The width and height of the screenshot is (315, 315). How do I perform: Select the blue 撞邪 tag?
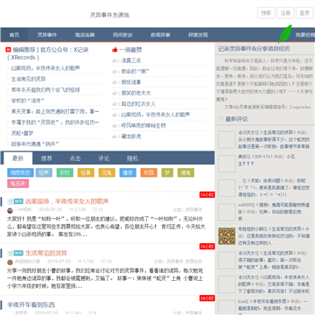click(x=128, y=172)
